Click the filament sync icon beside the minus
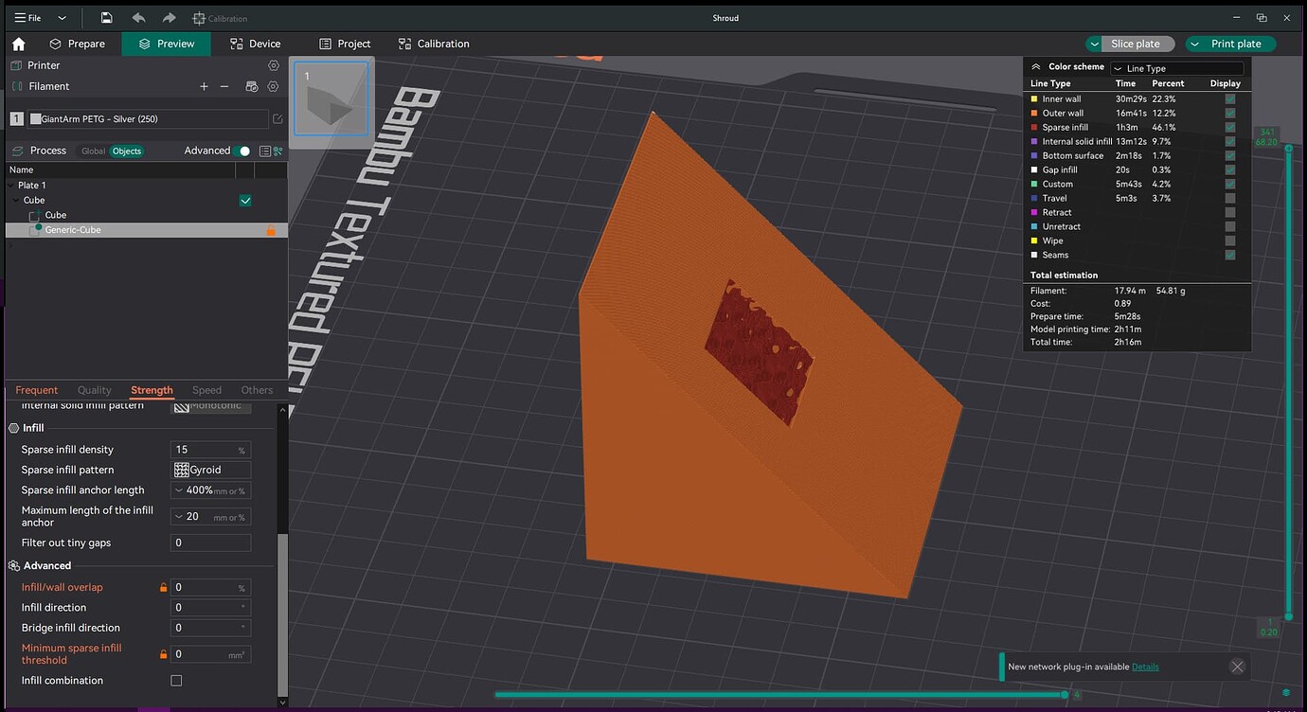The width and height of the screenshot is (1307, 712). coord(251,86)
